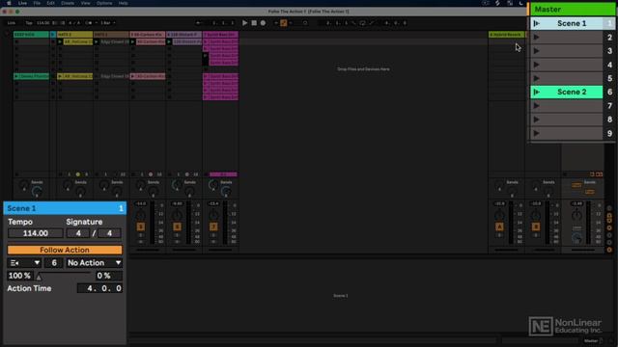Launch empty scene row 9
This screenshot has width=618, height=347.
tap(537, 133)
